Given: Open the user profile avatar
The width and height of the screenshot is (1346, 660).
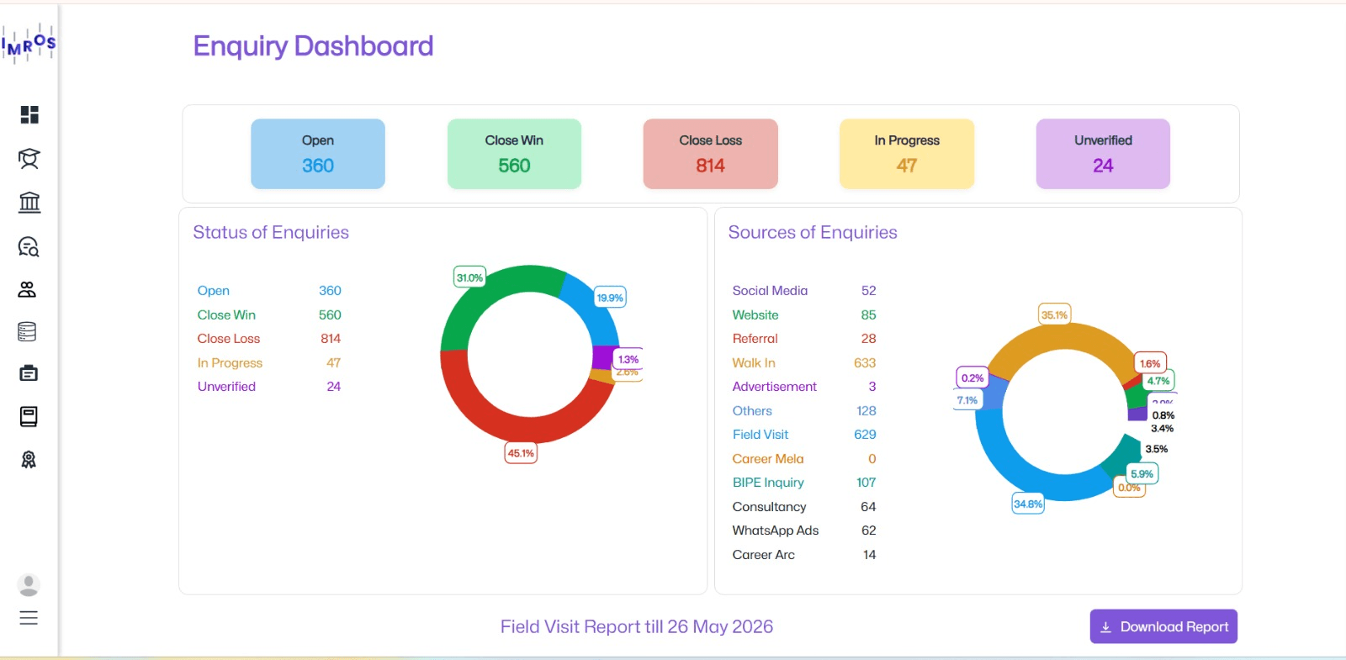Looking at the screenshot, I should [29, 585].
